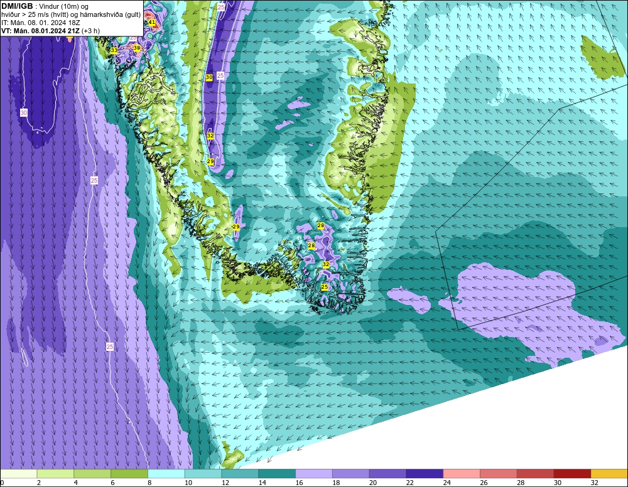This screenshot has height=487, width=628.
Task: Click the legend scale number 14
Action: point(263,483)
